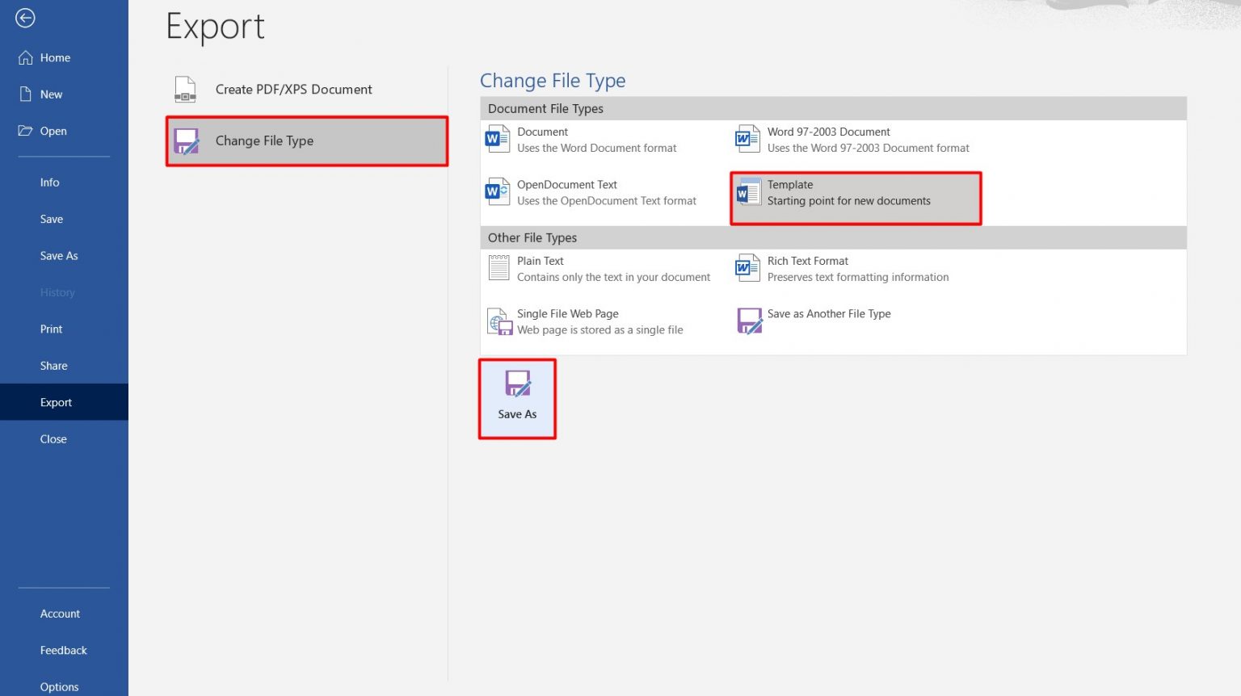Switch to the Share page

click(x=53, y=365)
